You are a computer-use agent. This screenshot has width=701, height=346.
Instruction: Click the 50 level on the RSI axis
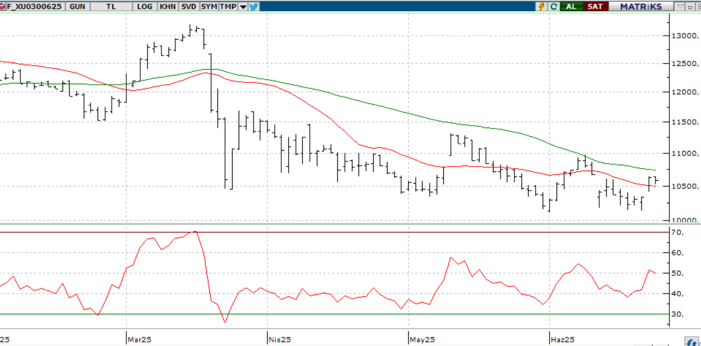677,273
